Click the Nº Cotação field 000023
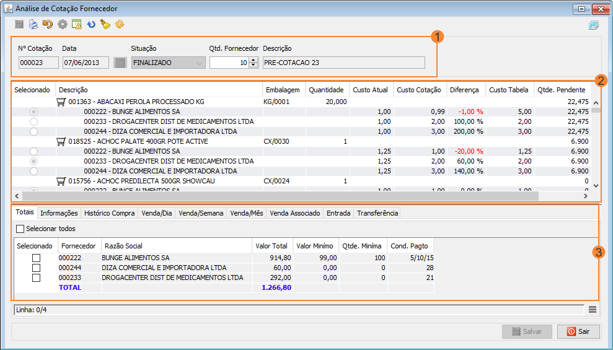Viewport: 613px width, 350px height. click(38, 63)
